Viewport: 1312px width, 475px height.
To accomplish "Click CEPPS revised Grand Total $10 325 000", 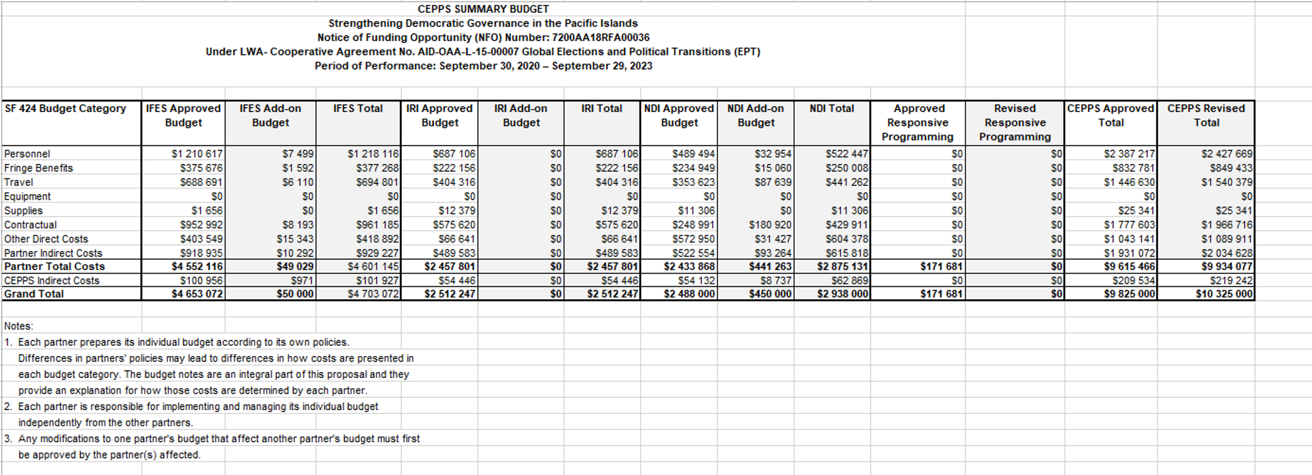I will [x=1225, y=294].
